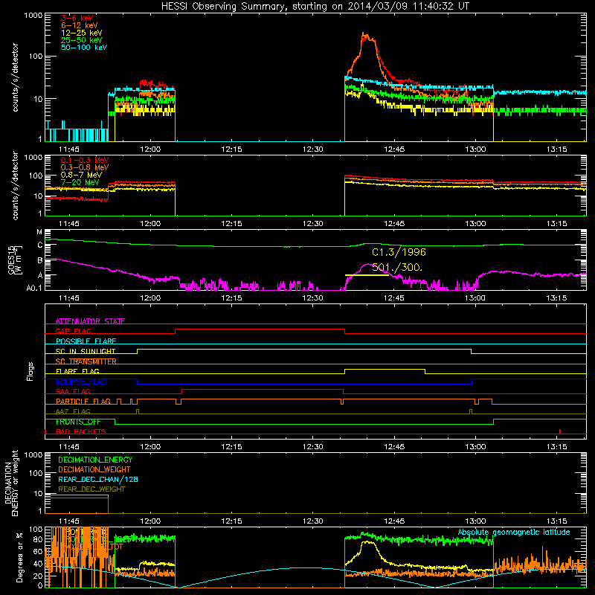Click the Degrees or % axis label
The height and width of the screenshot is (595, 595).
pyautogui.click(x=19, y=557)
